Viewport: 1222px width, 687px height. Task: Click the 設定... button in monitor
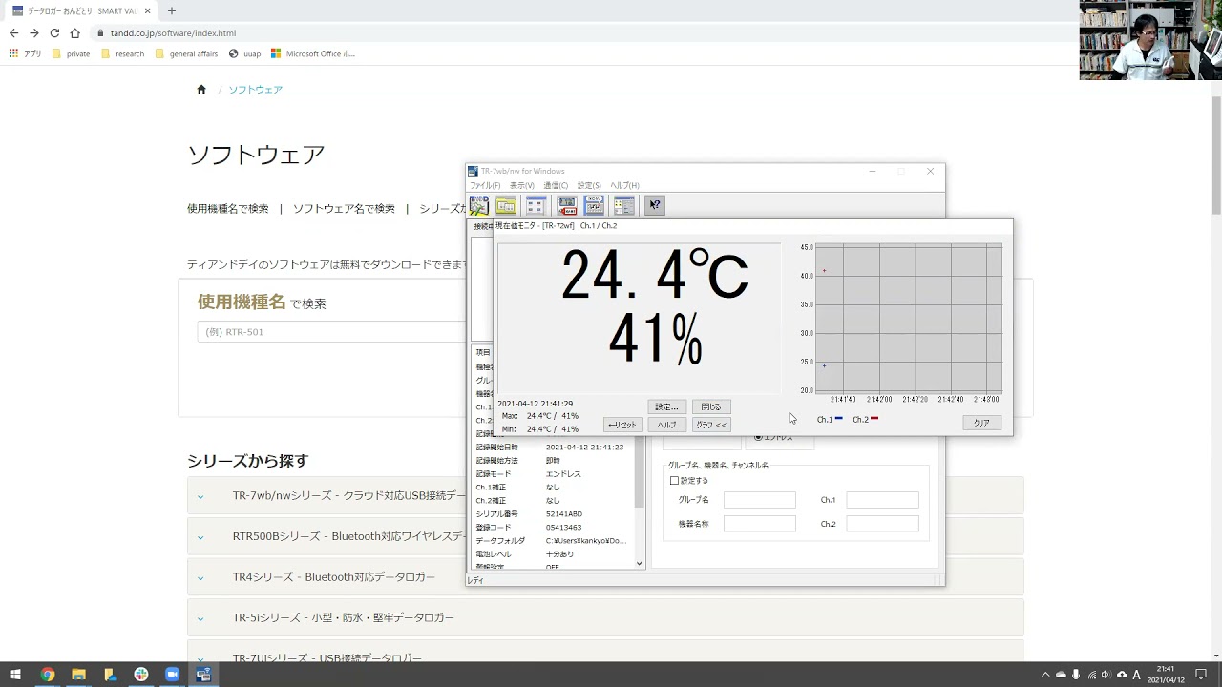click(666, 406)
